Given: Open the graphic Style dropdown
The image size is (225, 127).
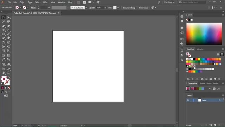Looking at the screenshot, I should click(x=118, y=8).
